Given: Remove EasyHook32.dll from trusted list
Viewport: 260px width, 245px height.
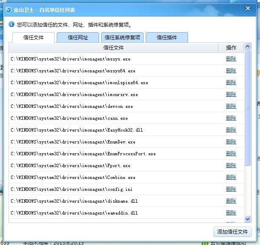Looking at the screenshot, I should 231,130.
